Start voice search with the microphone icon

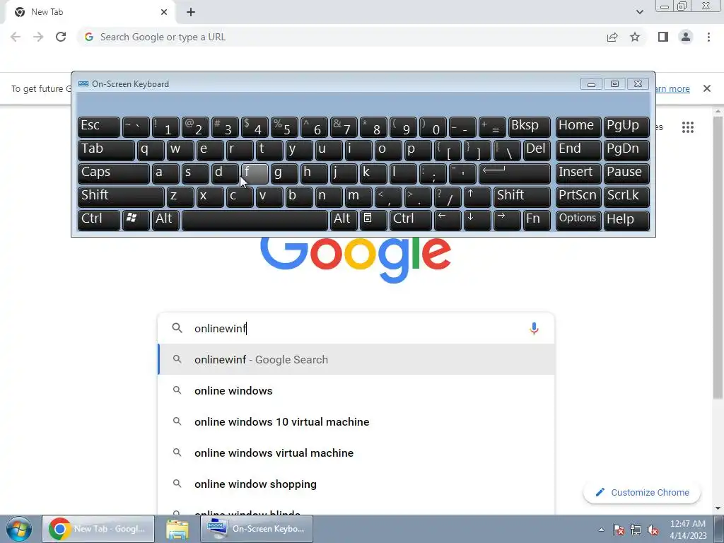(534, 328)
